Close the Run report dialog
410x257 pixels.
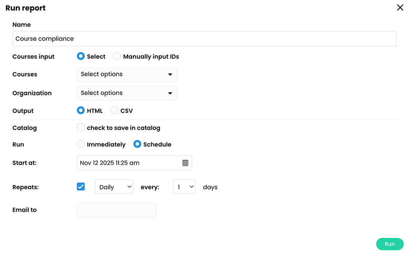(x=400, y=7)
